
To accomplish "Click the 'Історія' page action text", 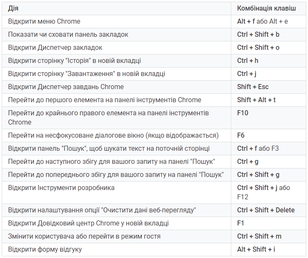I will point(74,61).
